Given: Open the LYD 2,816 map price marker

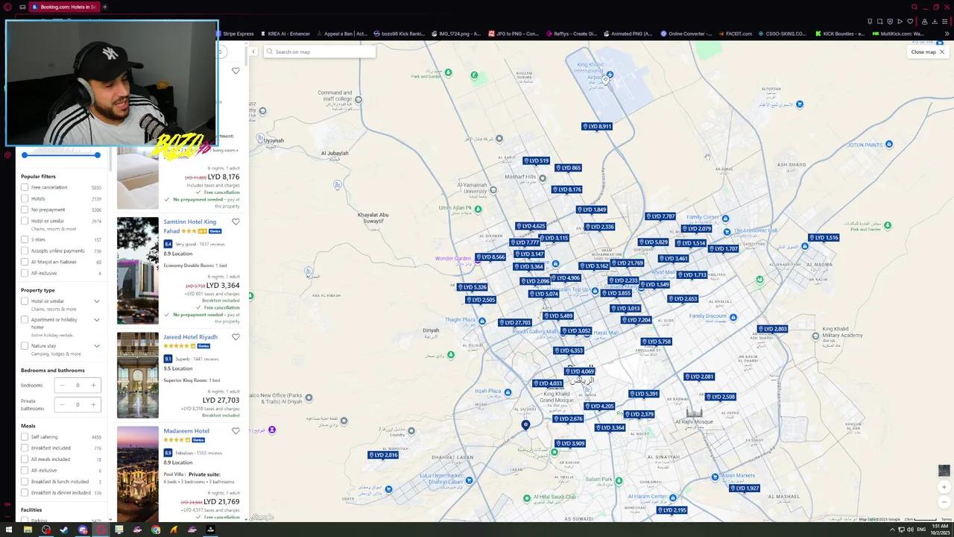Looking at the screenshot, I should [x=384, y=455].
